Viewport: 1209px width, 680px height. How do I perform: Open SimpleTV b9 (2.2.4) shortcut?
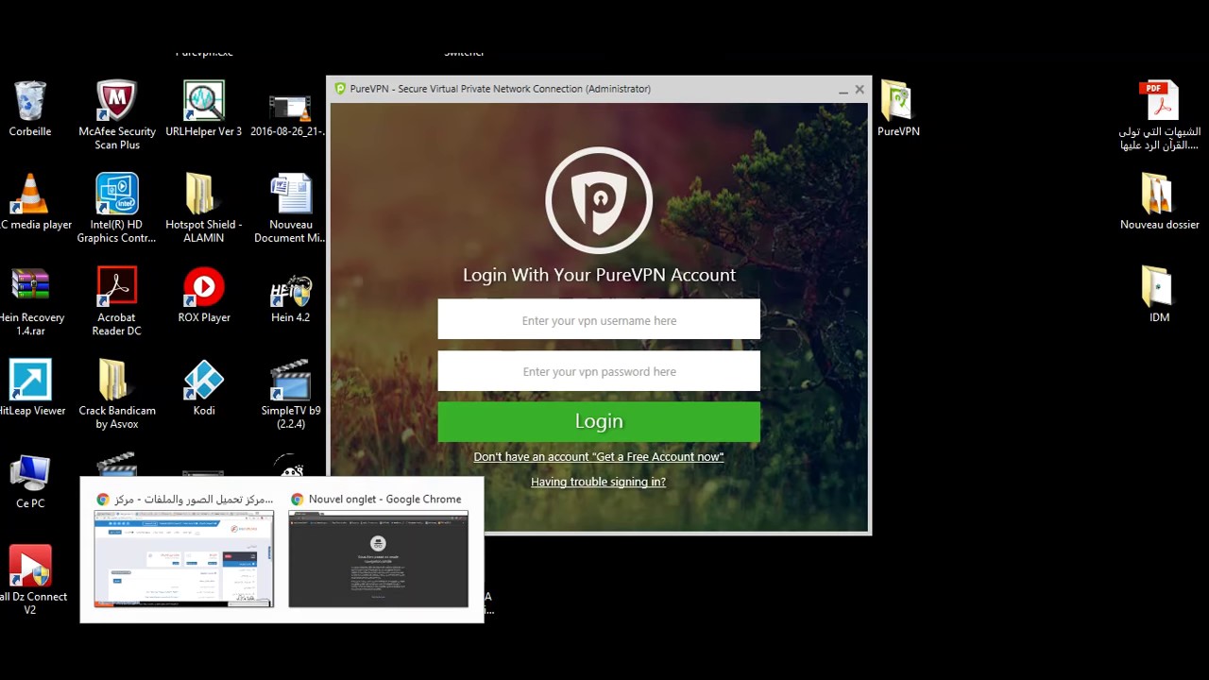pos(290,380)
